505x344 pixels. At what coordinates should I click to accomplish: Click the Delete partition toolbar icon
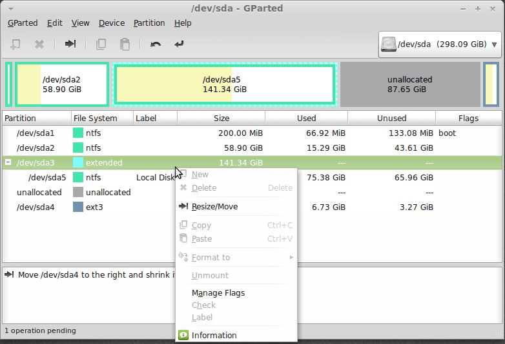point(39,44)
